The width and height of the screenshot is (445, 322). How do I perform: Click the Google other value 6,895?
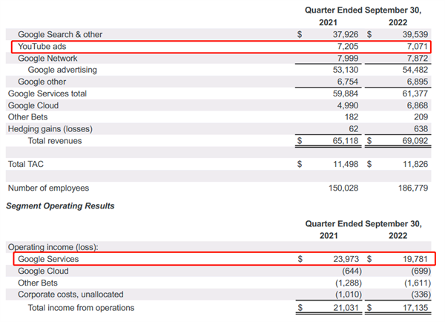pos(417,82)
